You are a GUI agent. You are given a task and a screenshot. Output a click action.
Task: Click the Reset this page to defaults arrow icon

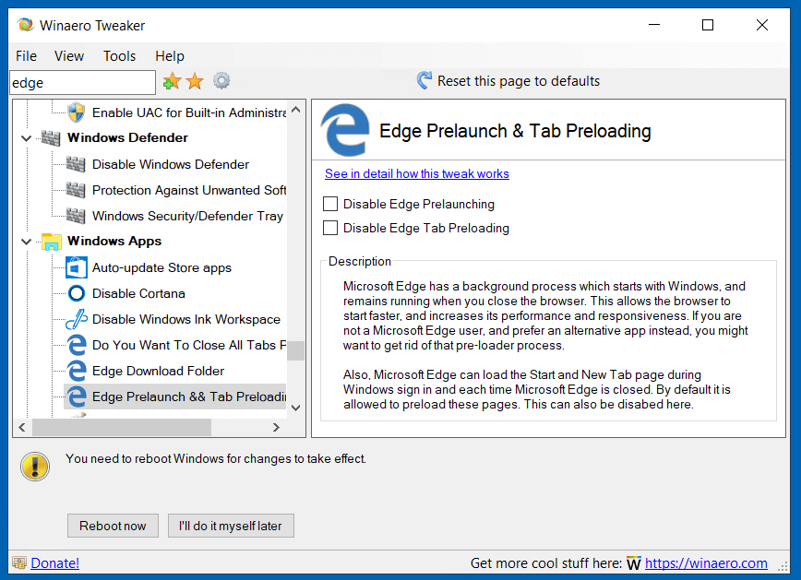(x=424, y=81)
